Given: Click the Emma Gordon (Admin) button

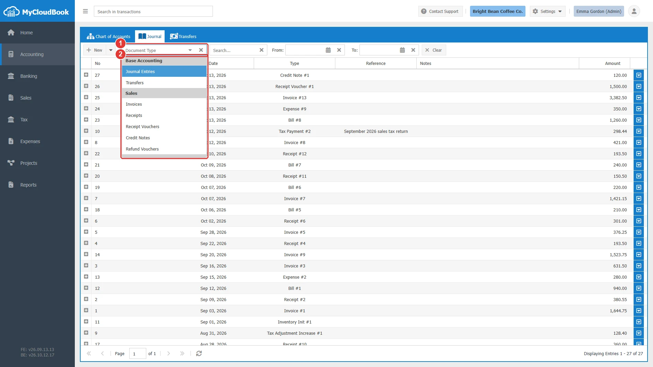Looking at the screenshot, I should click(x=599, y=11).
